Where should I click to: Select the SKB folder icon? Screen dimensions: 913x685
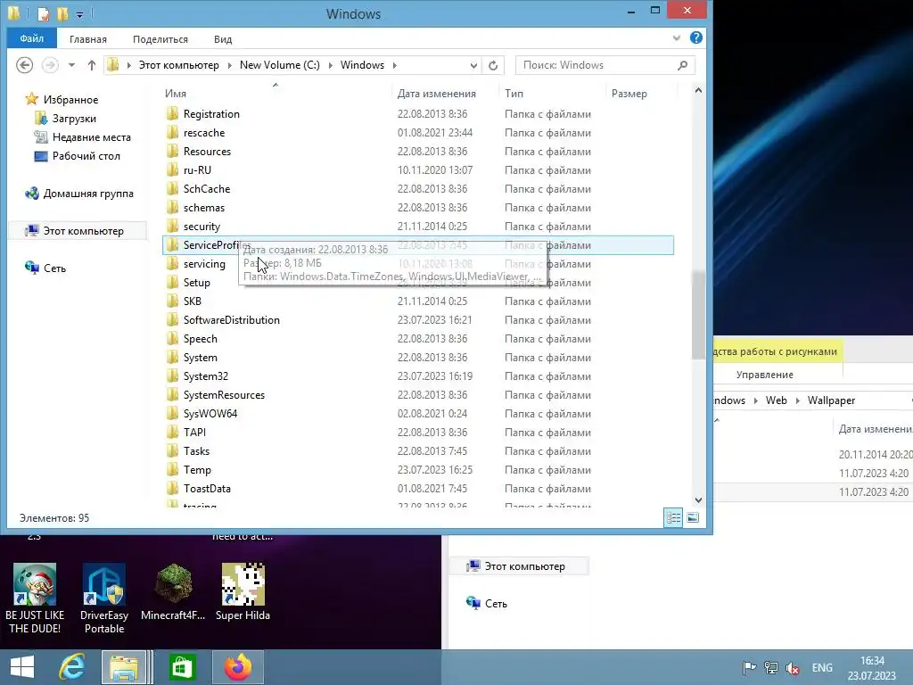click(172, 301)
